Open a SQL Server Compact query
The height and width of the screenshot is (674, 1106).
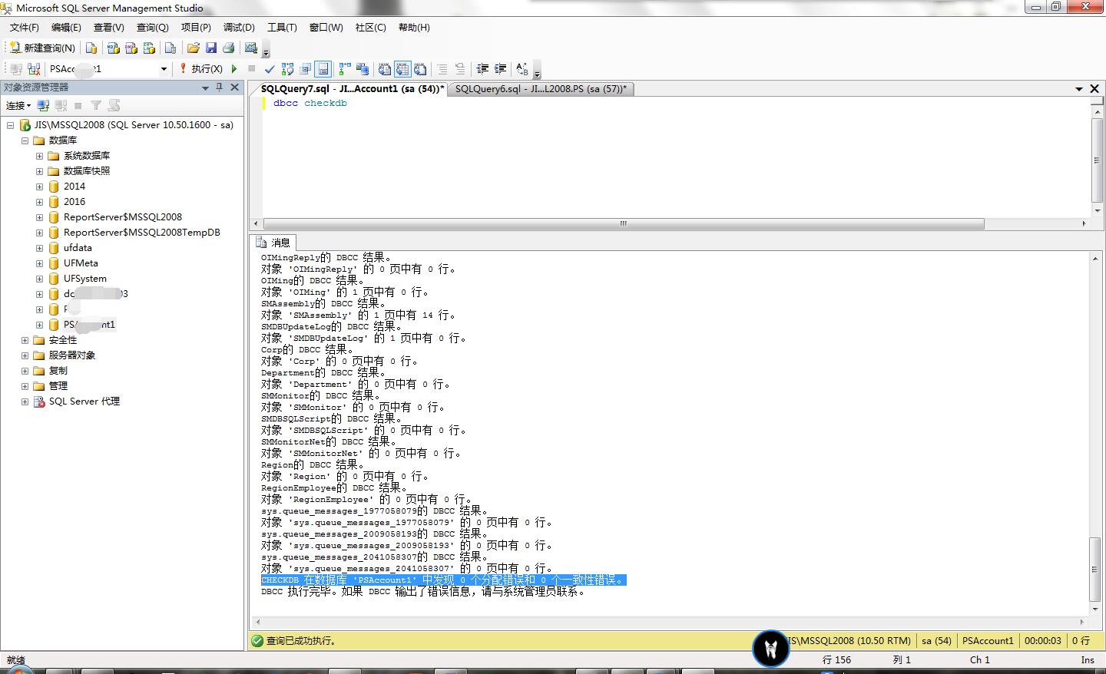pyautogui.click(x=171, y=48)
